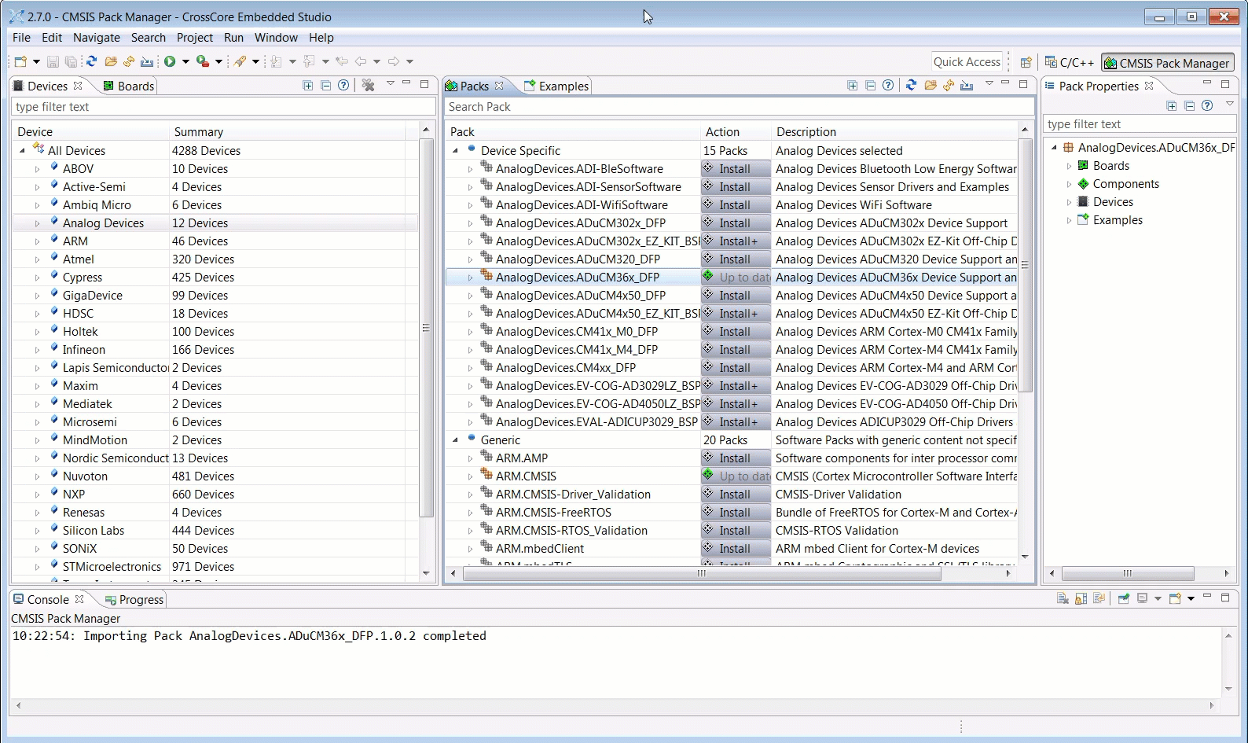Install the AnalogDevices.ADI-BleSoftware pack
Screen dimensions: 1248x743
(x=736, y=169)
